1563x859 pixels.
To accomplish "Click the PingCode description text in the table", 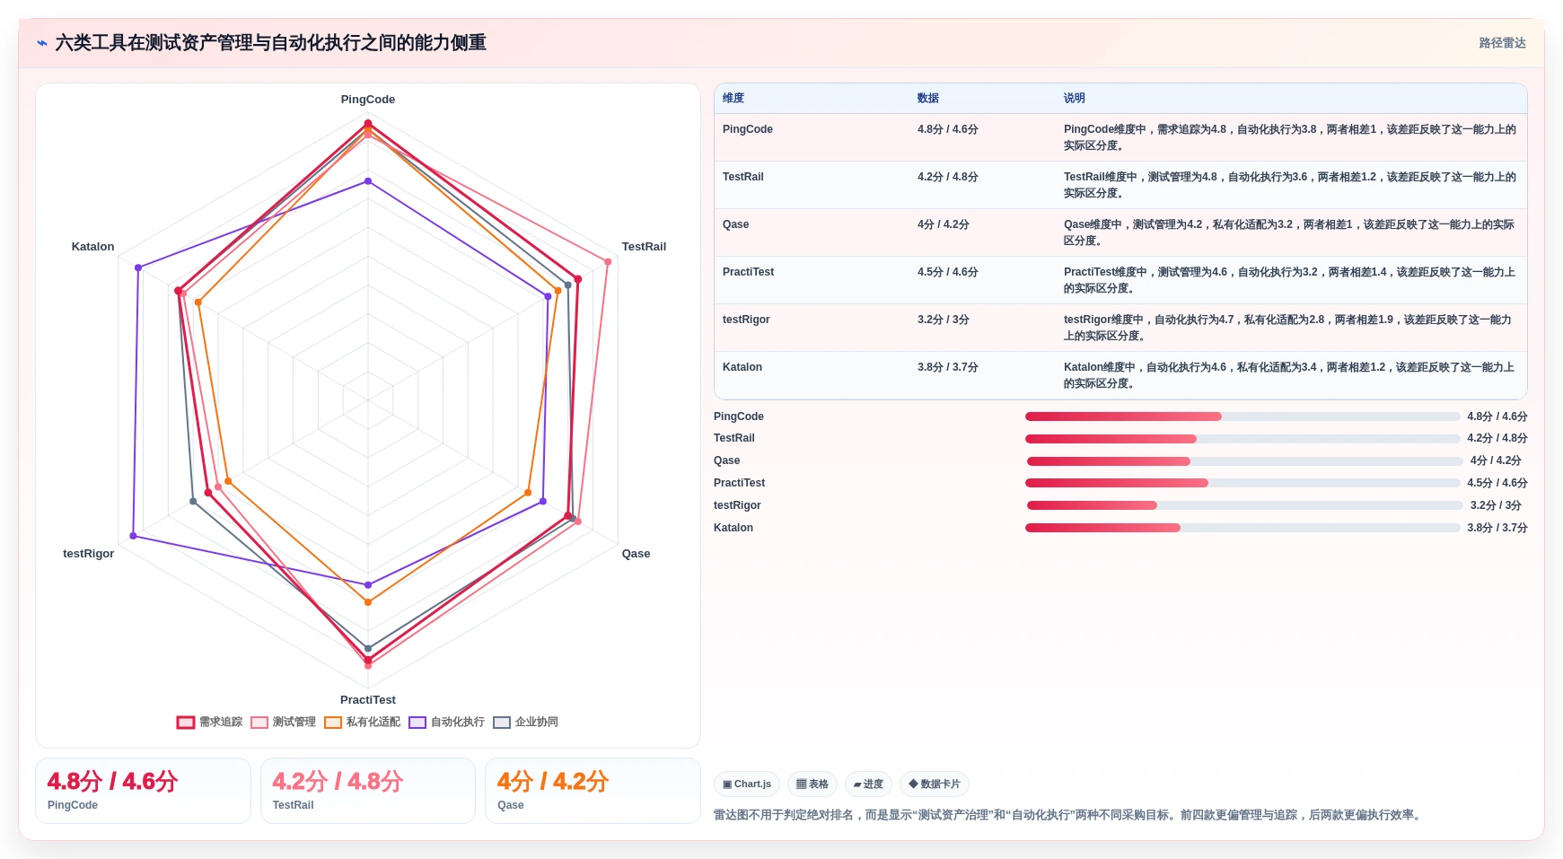I will (x=1290, y=137).
